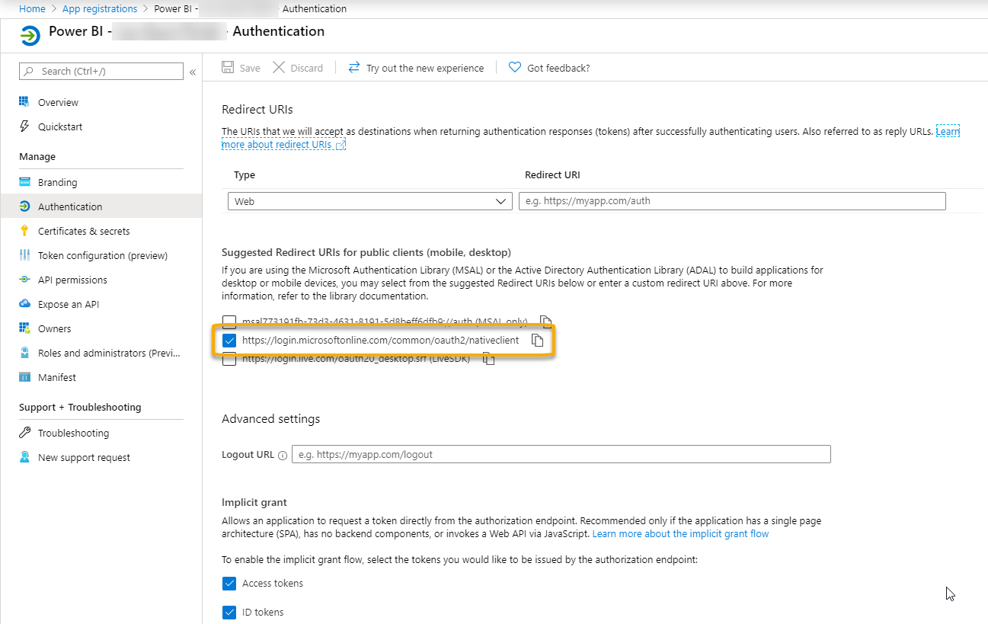Click the Got feedback? button
This screenshot has height=624, width=988.
click(x=549, y=68)
